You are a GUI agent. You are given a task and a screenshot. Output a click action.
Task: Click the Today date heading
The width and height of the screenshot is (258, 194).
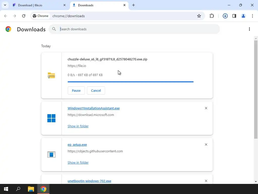point(46,46)
